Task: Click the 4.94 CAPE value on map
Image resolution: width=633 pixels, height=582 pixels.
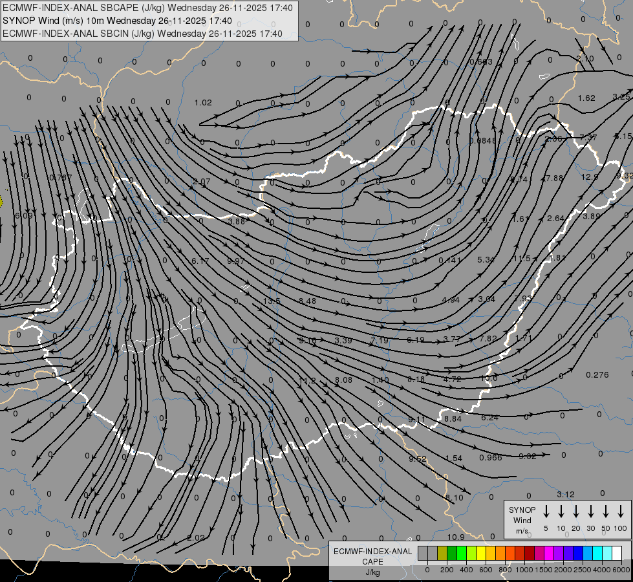Action: click(451, 299)
